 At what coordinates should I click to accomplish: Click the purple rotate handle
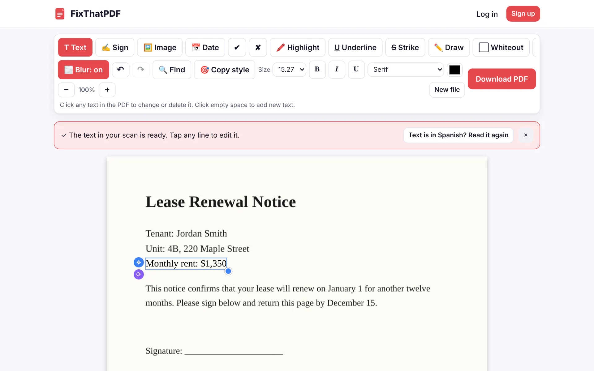click(x=139, y=274)
